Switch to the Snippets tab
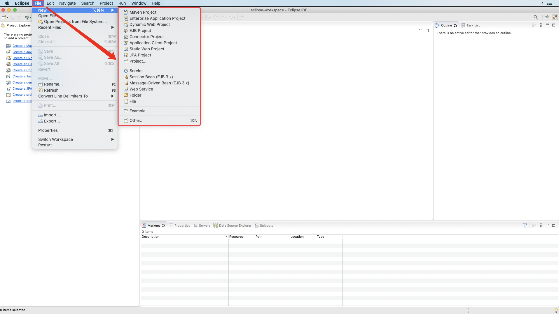The image size is (559, 314). click(x=264, y=226)
